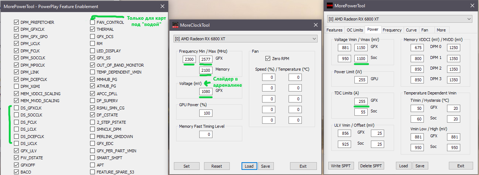Open the MoreClockTool GPU selection dropdown
Screen dimensions: 479x175
tap(245, 38)
